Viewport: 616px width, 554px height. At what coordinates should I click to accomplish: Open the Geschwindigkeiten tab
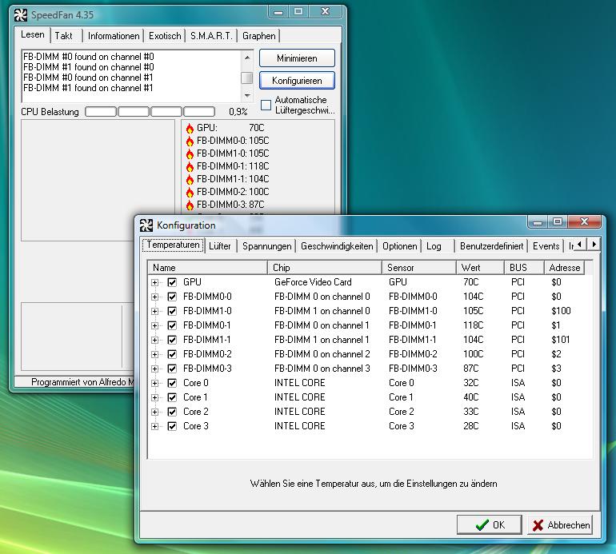(x=337, y=246)
